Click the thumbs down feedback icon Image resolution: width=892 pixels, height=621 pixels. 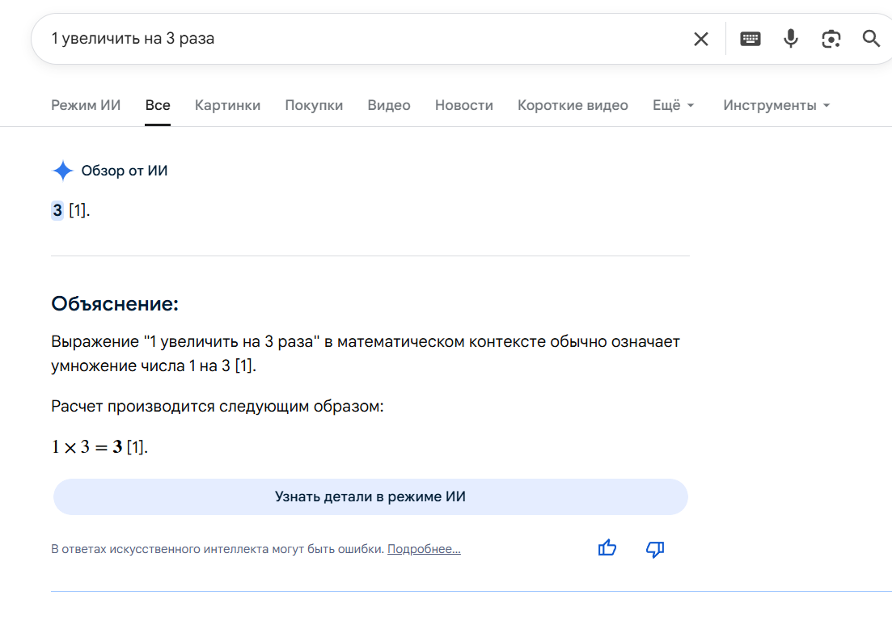point(655,550)
